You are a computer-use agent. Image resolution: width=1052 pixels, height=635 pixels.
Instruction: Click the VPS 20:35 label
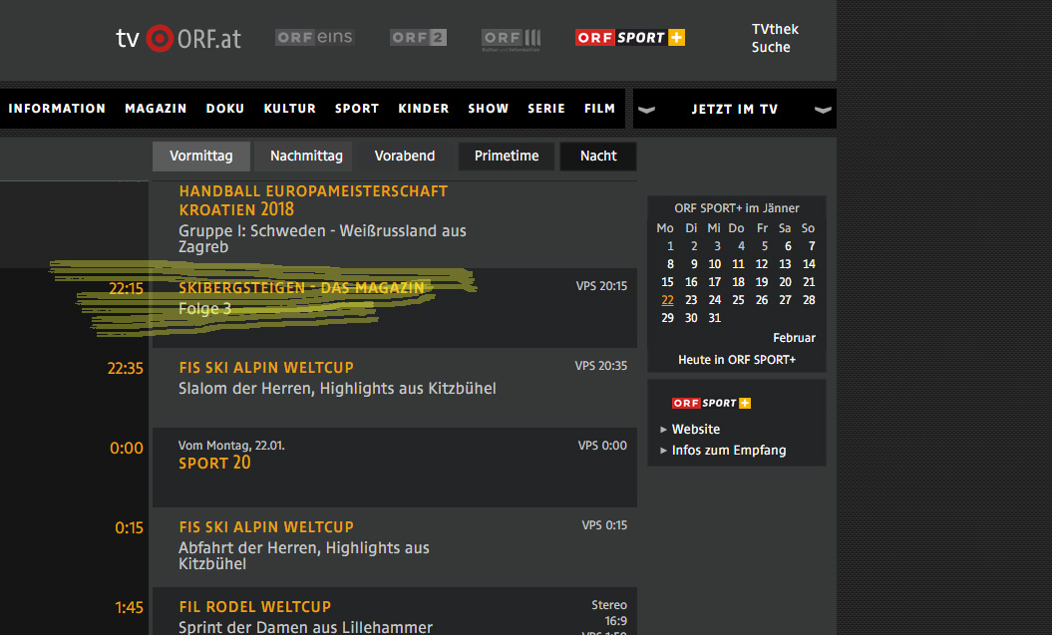(x=601, y=366)
